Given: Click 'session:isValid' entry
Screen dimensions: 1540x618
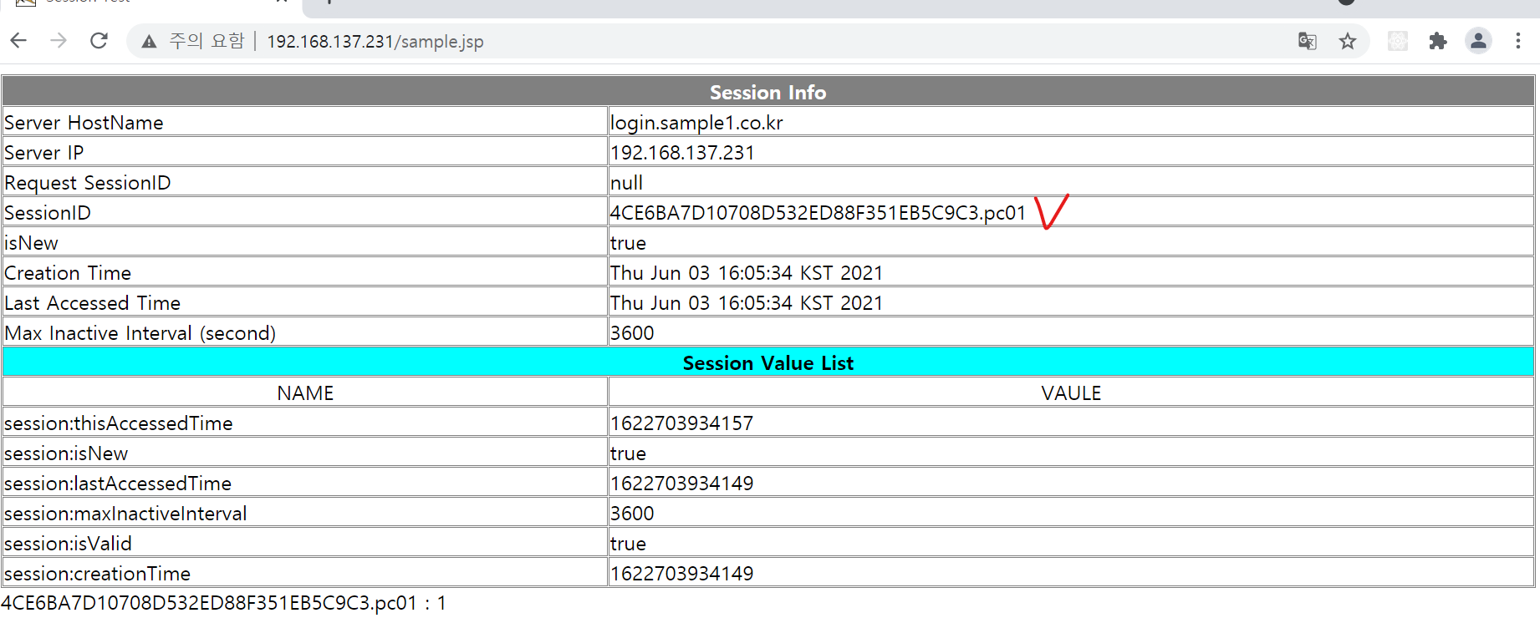Looking at the screenshot, I should [68, 544].
